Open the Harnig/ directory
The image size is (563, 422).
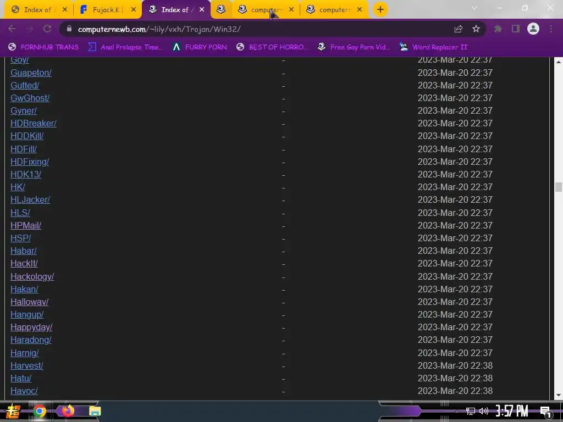24,353
